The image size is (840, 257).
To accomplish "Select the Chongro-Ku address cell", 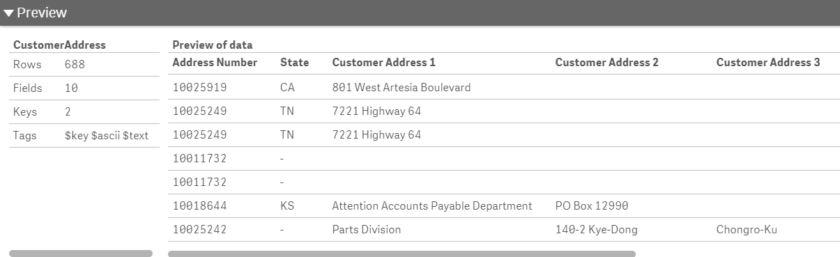I will (x=747, y=229).
